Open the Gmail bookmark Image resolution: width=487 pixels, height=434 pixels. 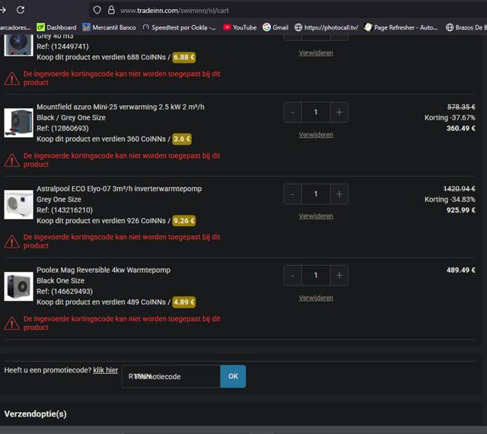coord(275,27)
